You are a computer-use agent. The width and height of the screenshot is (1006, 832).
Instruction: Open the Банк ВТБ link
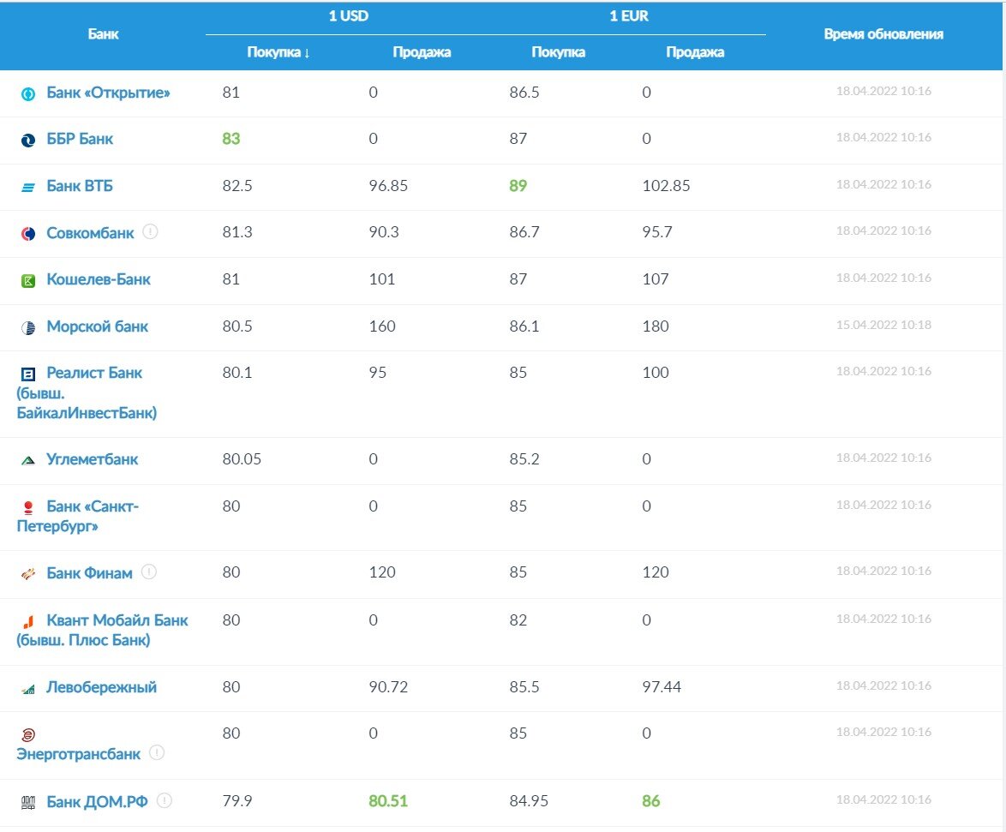pos(80,186)
